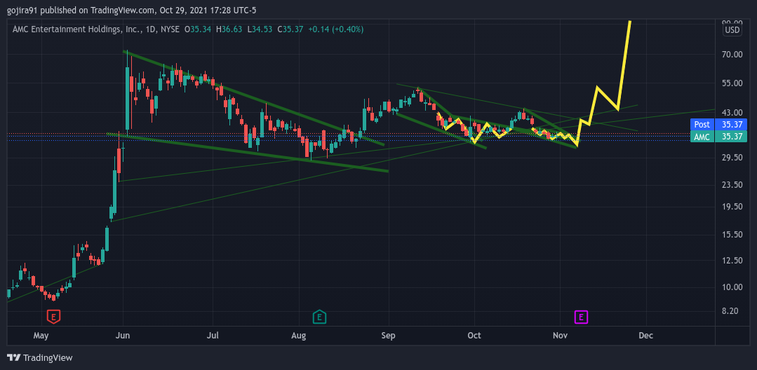Image resolution: width=757 pixels, height=370 pixels.
Task: Click the 29.50 price axis label
Action: [x=732, y=157]
